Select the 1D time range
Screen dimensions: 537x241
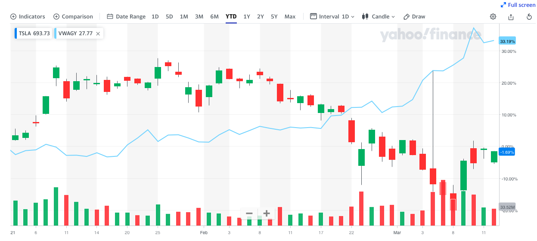coord(155,17)
